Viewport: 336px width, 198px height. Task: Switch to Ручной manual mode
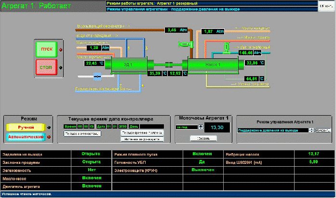pos(26,127)
